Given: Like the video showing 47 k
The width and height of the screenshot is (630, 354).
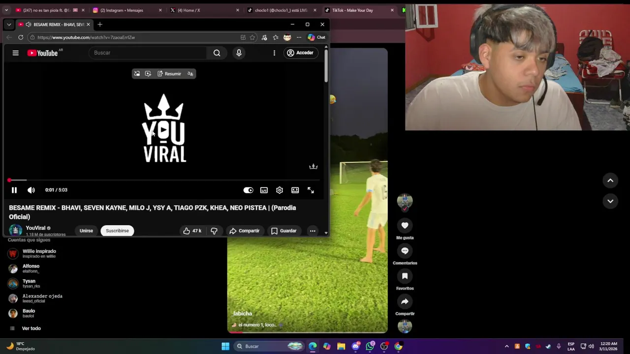Looking at the screenshot, I should (192, 231).
